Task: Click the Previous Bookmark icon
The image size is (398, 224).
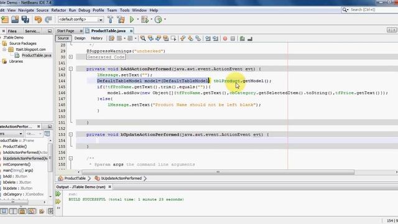Action: pyautogui.click(x=183, y=39)
